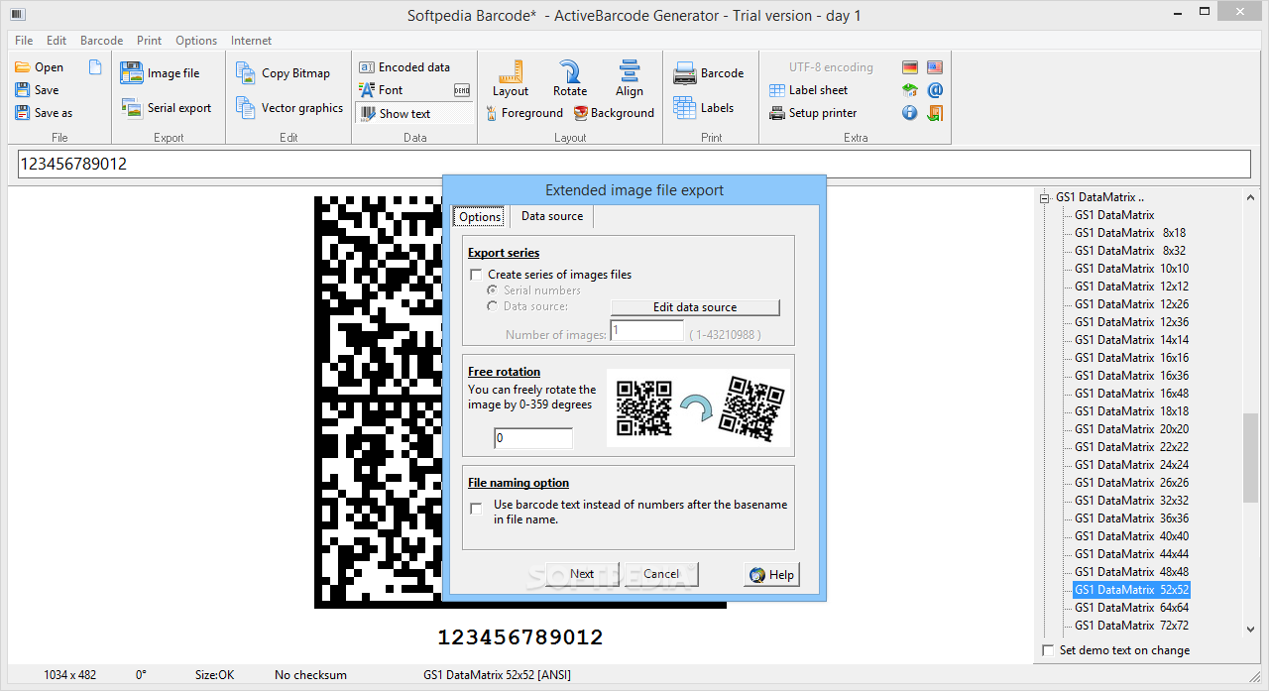Select GS1 DataMatrix 8x18
The height and width of the screenshot is (691, 1269).
(x=1130, y=233)
